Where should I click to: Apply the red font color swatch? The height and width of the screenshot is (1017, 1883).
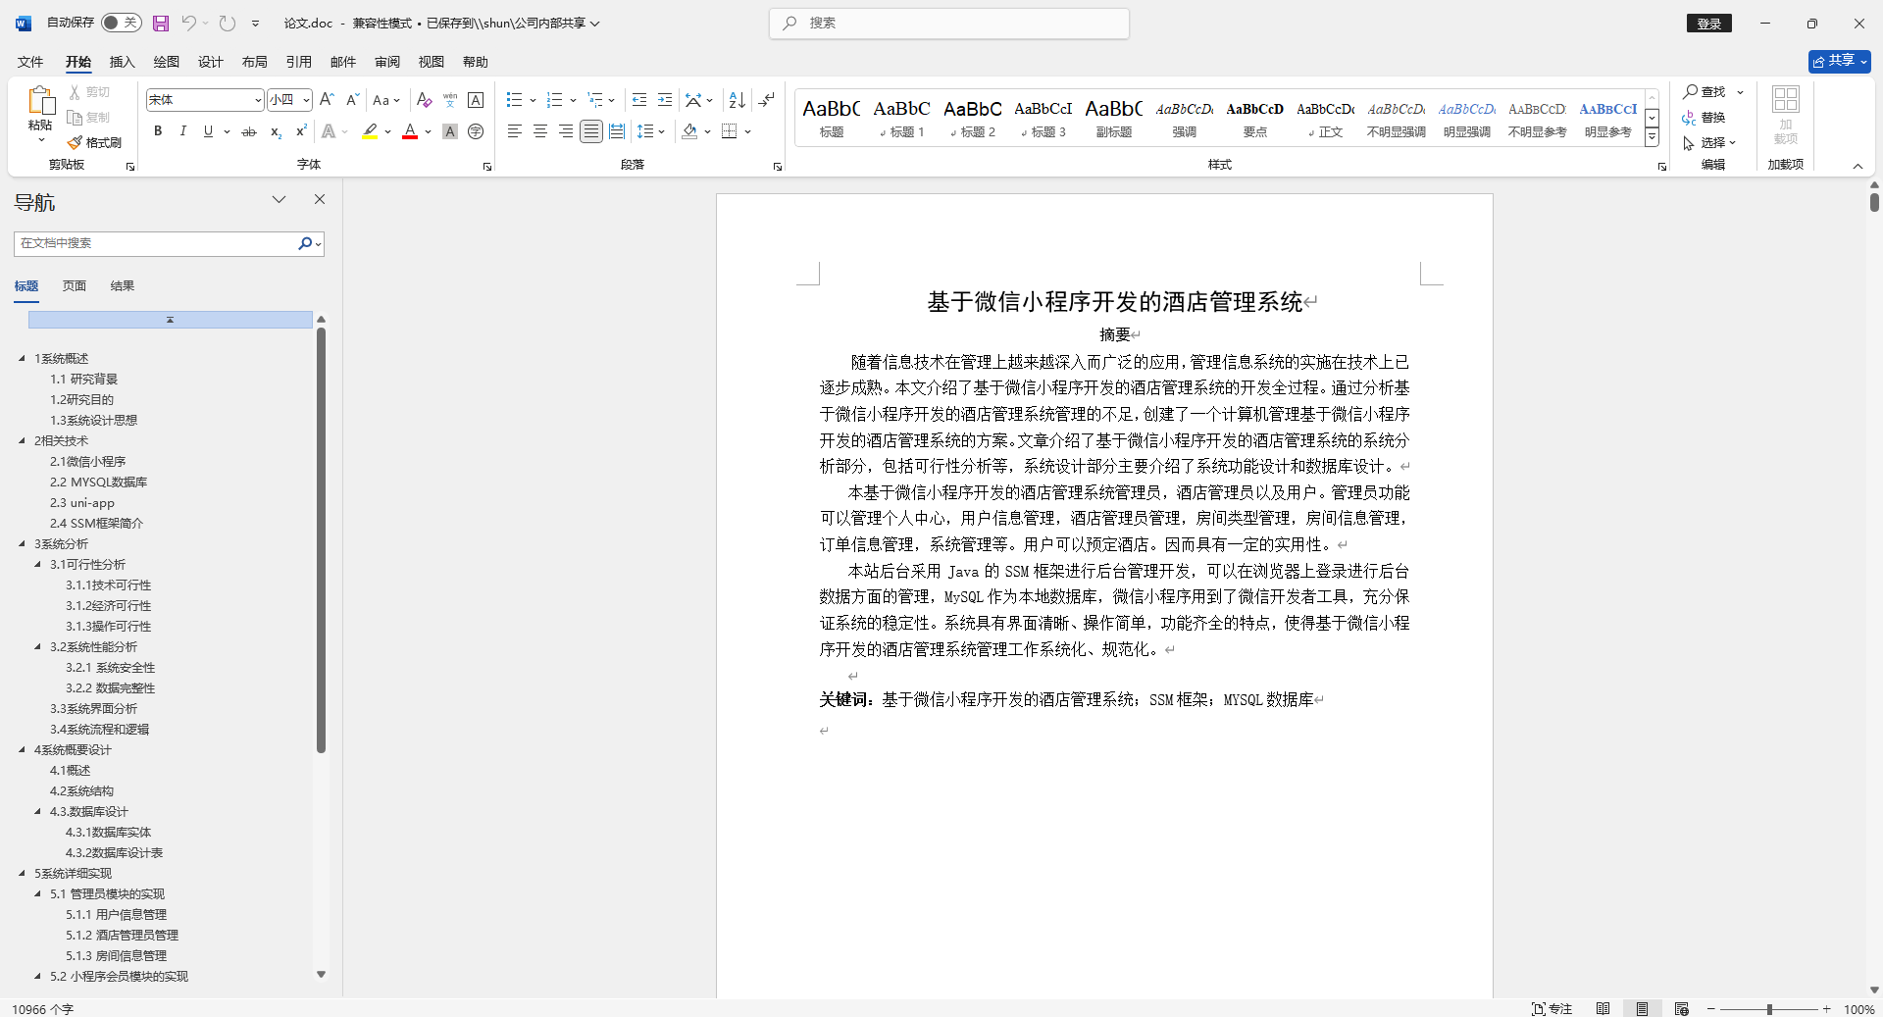(x=410, y=130)
